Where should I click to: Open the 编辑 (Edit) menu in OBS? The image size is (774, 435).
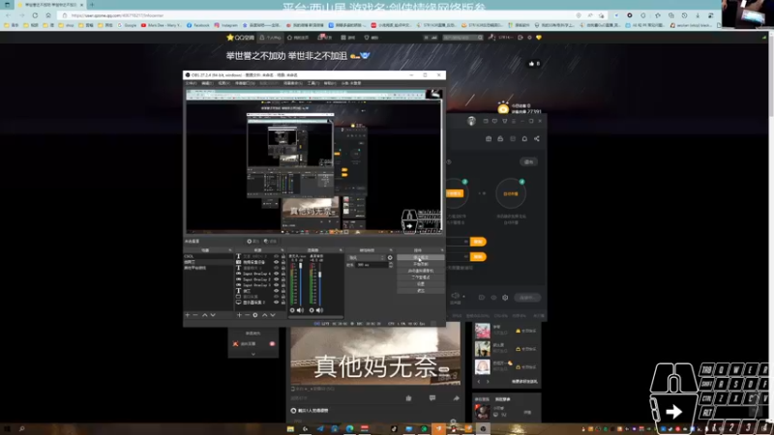(207, 83)
